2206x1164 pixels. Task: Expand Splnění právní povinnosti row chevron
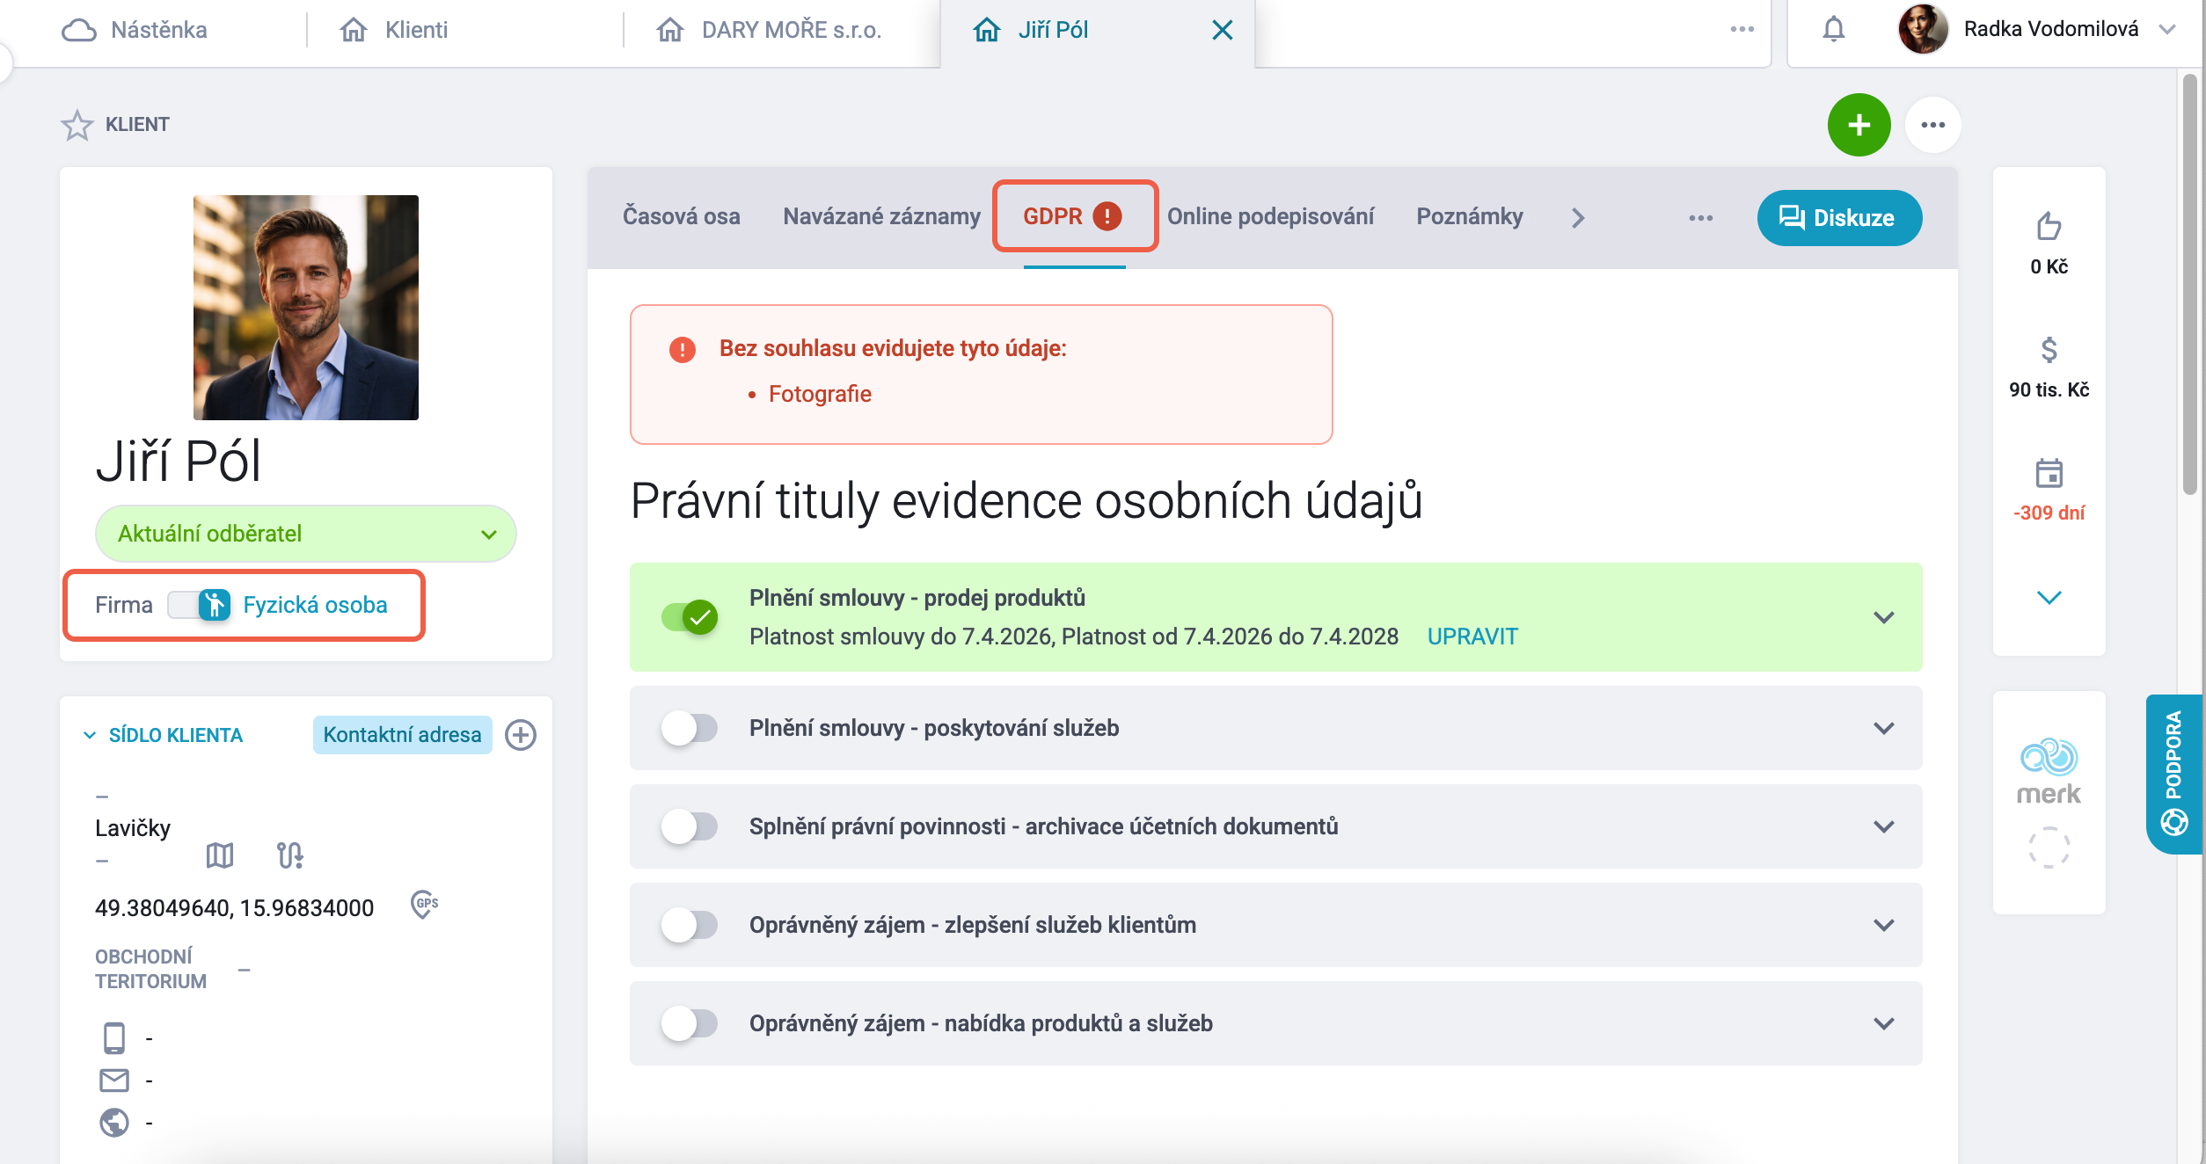[x=1883, y=826]
